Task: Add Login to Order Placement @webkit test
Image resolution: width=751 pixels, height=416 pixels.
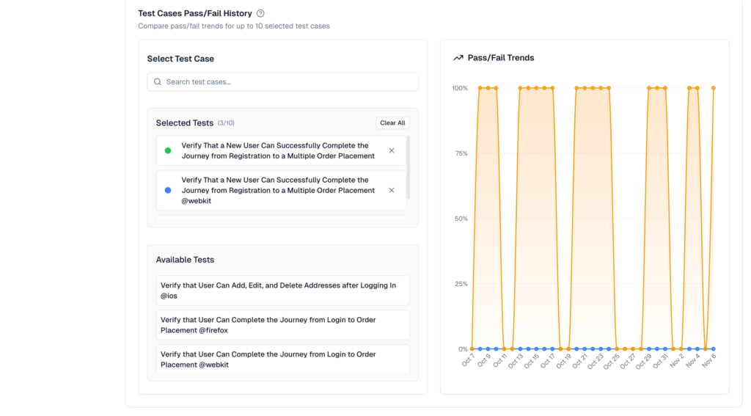Action: click(x=282, y=359)
